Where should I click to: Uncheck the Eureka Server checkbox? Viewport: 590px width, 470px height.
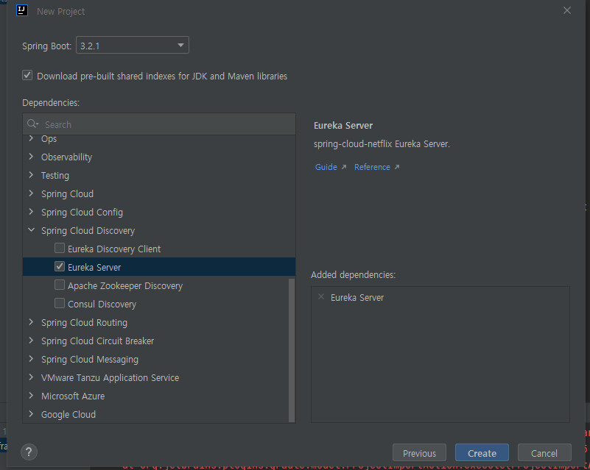60,266
